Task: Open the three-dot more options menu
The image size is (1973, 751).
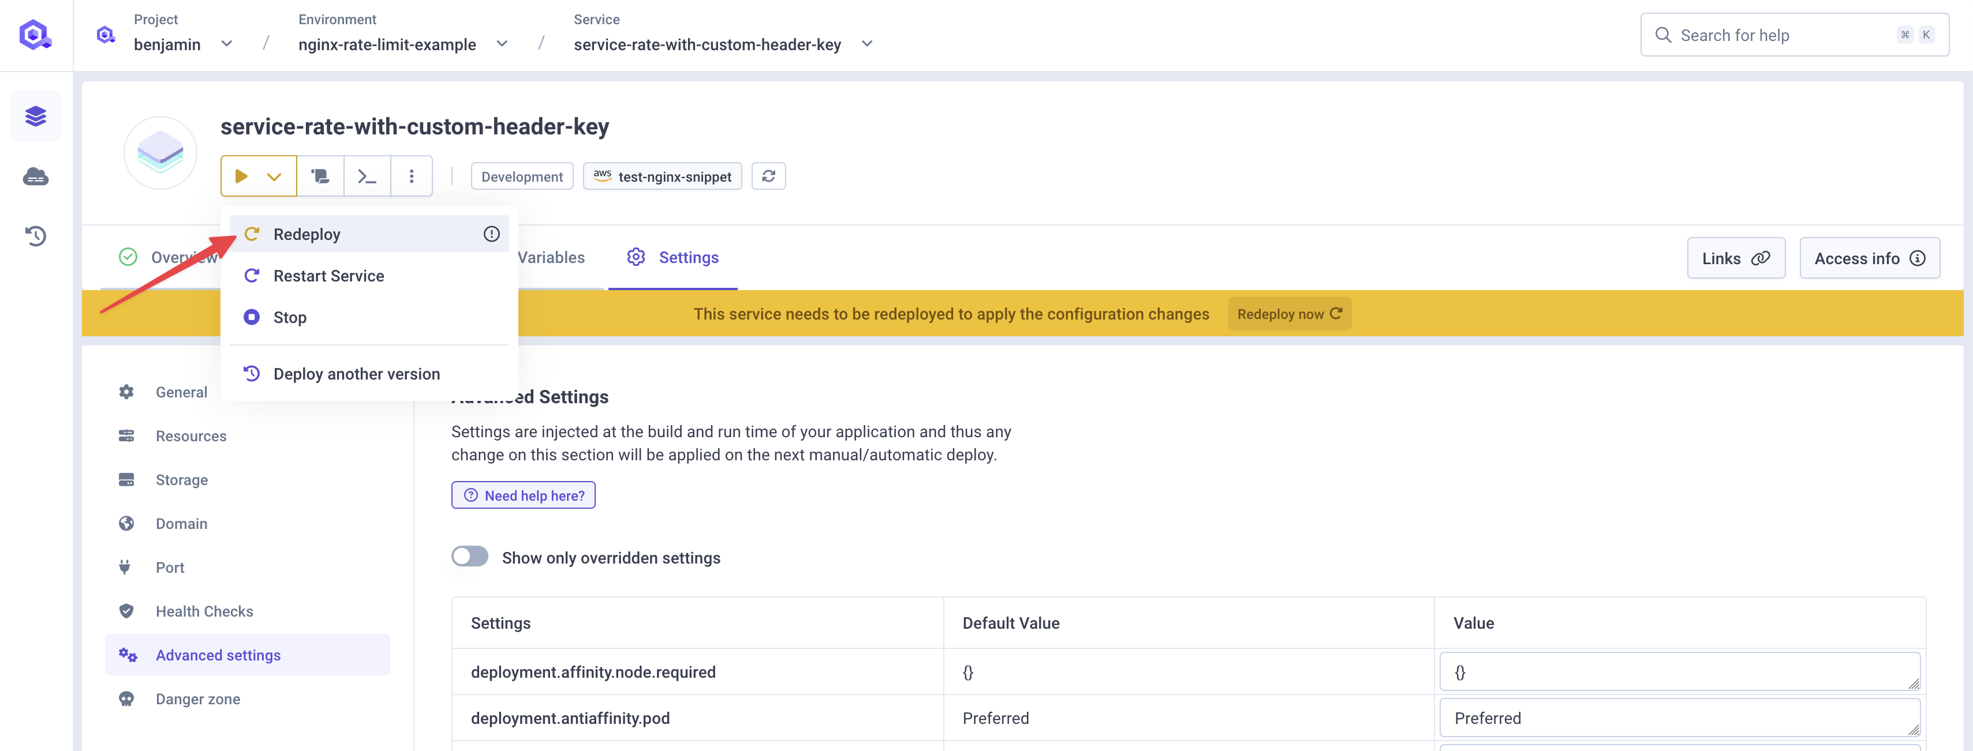Action: pyautogui.click(x=412, y=175)
